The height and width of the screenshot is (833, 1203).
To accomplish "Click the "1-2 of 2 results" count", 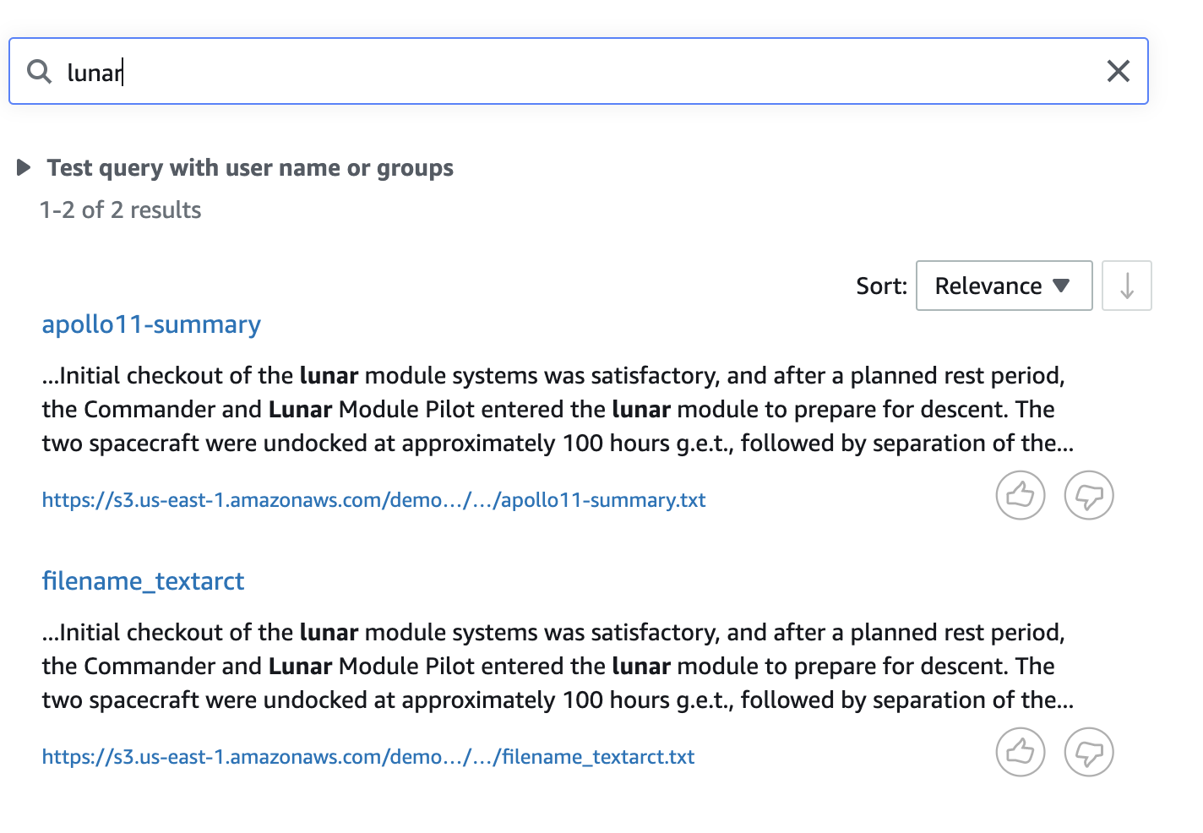I will [x=120, y=210].
